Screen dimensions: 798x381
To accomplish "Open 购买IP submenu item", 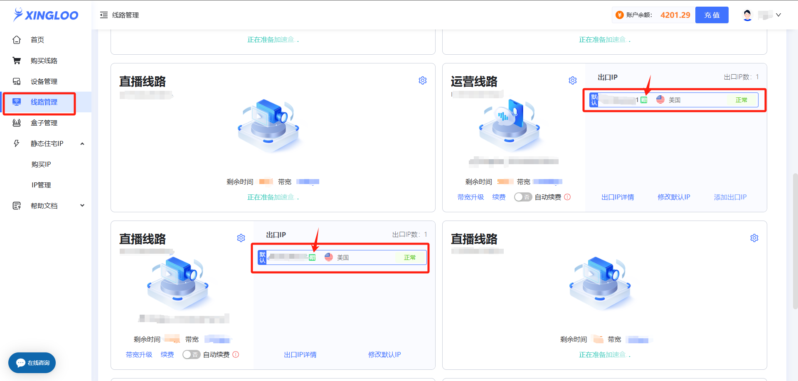I will coord(41,164).
